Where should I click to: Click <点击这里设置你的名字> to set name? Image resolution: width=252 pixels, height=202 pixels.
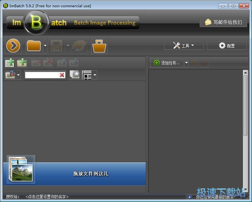coord(47,197)
